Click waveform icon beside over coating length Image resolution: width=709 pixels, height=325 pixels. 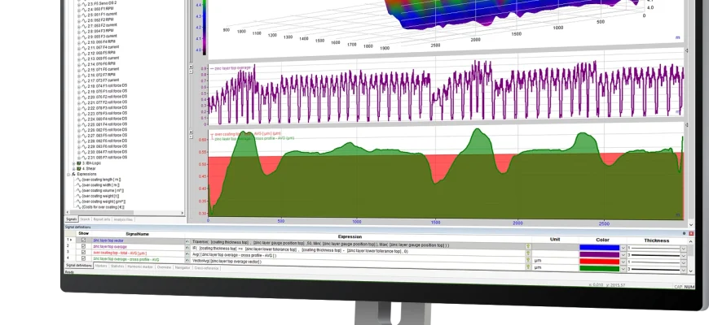[x=78, y=180]
